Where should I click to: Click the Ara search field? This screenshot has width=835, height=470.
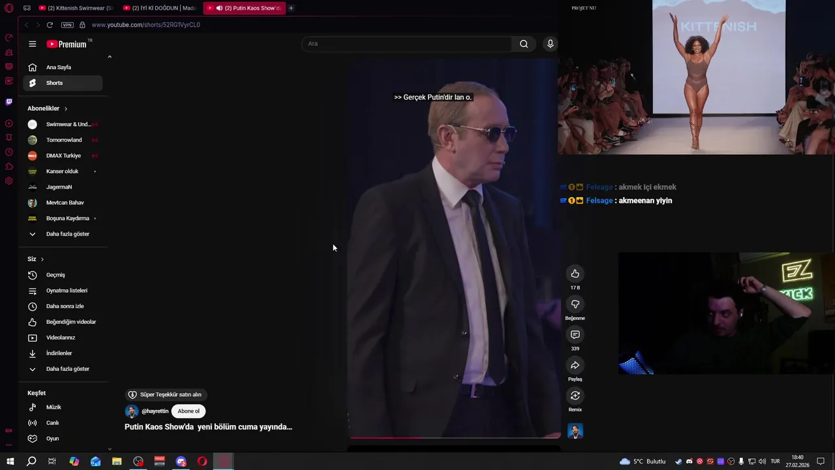pyautogui.click(x=407, y=44)
